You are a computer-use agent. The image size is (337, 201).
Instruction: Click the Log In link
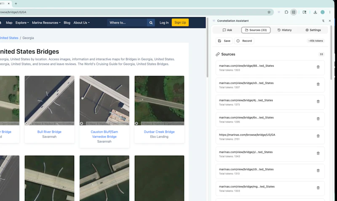(164, 23)
